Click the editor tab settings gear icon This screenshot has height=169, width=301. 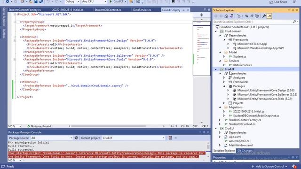209,10
